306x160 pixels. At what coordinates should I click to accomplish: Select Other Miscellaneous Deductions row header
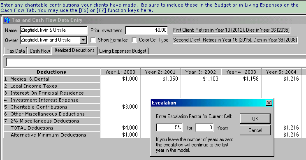[52, 114]
